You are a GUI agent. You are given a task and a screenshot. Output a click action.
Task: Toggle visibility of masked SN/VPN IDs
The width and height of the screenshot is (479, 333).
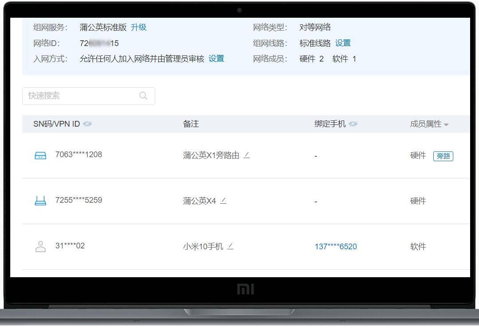pyautogui.click(x=87, y=124)
